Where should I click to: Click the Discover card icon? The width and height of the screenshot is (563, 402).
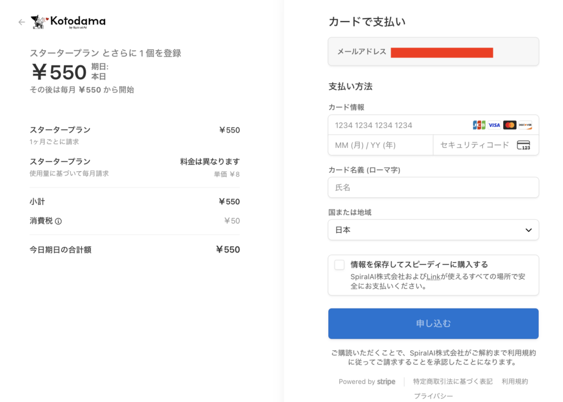tap(525, 125)
